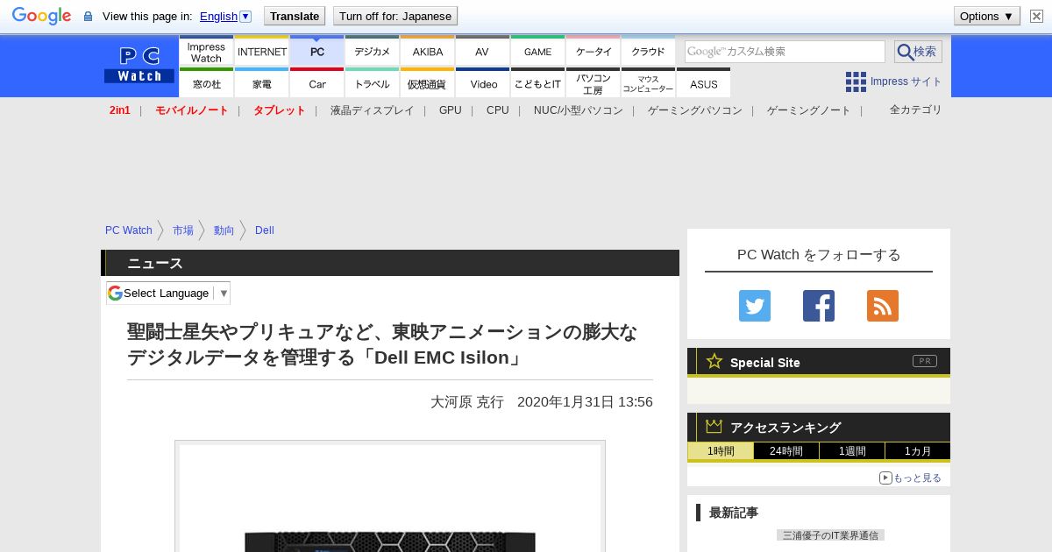The image size is (1052, 552).
Task: Click the 市場 breadcrumb link
Action: [183, 230]
